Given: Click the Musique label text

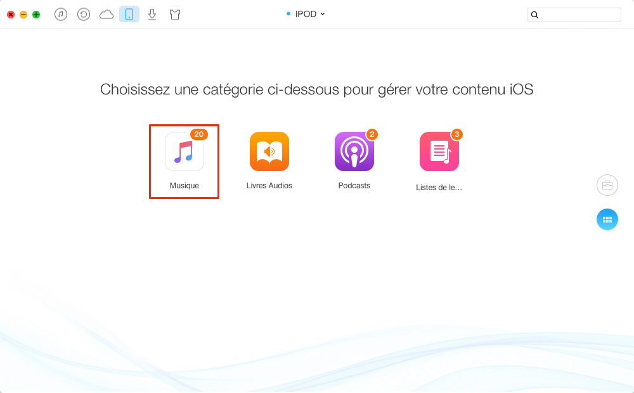Looking at the screenshot, I should pos(184,186).
